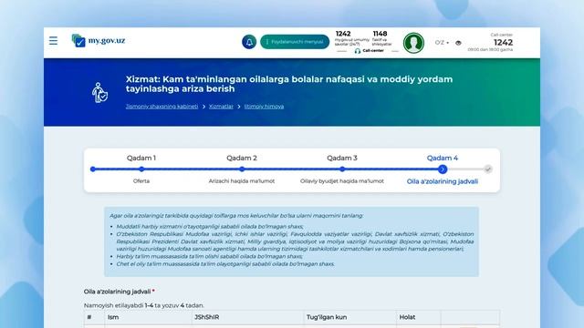Click the 1242 call-center number
584x328 pixels.
[503, 43]
